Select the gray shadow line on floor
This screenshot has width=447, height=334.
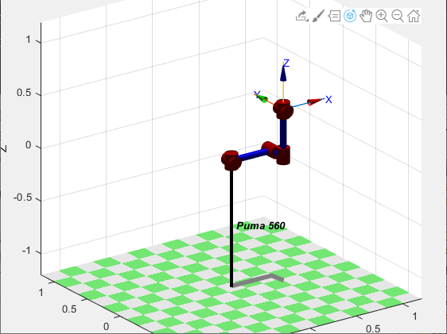click(x=258, y=279)
